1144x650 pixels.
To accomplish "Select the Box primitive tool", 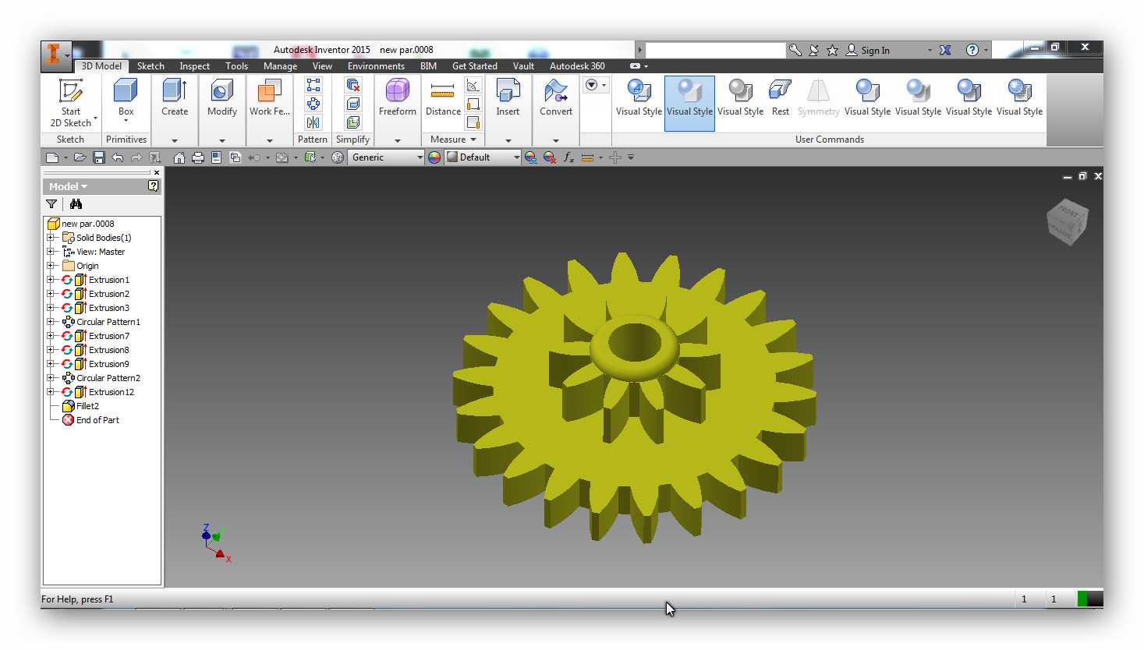I will tap(126, 101).
